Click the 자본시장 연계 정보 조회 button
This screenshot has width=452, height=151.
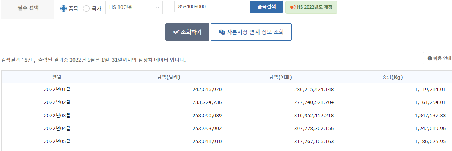pyautogui.click(x=251, y=32)
